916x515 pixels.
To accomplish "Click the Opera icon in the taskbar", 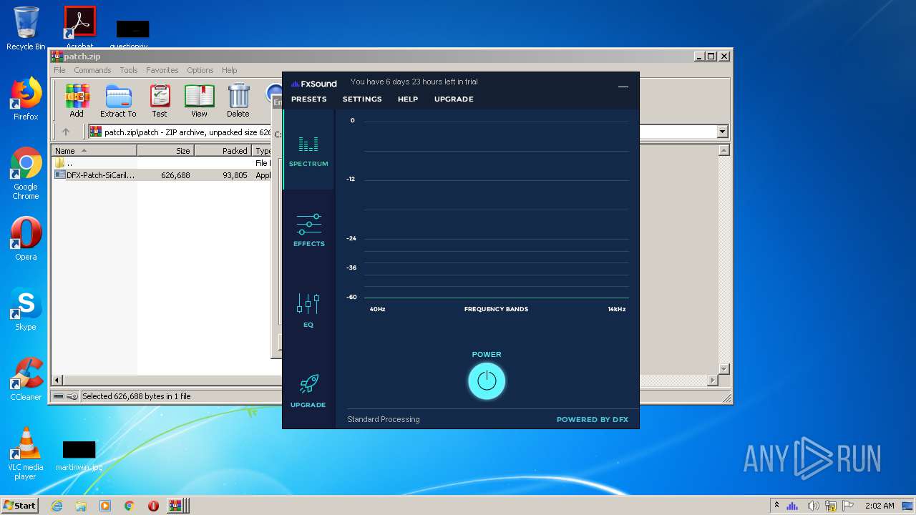I will pos(153,506).
